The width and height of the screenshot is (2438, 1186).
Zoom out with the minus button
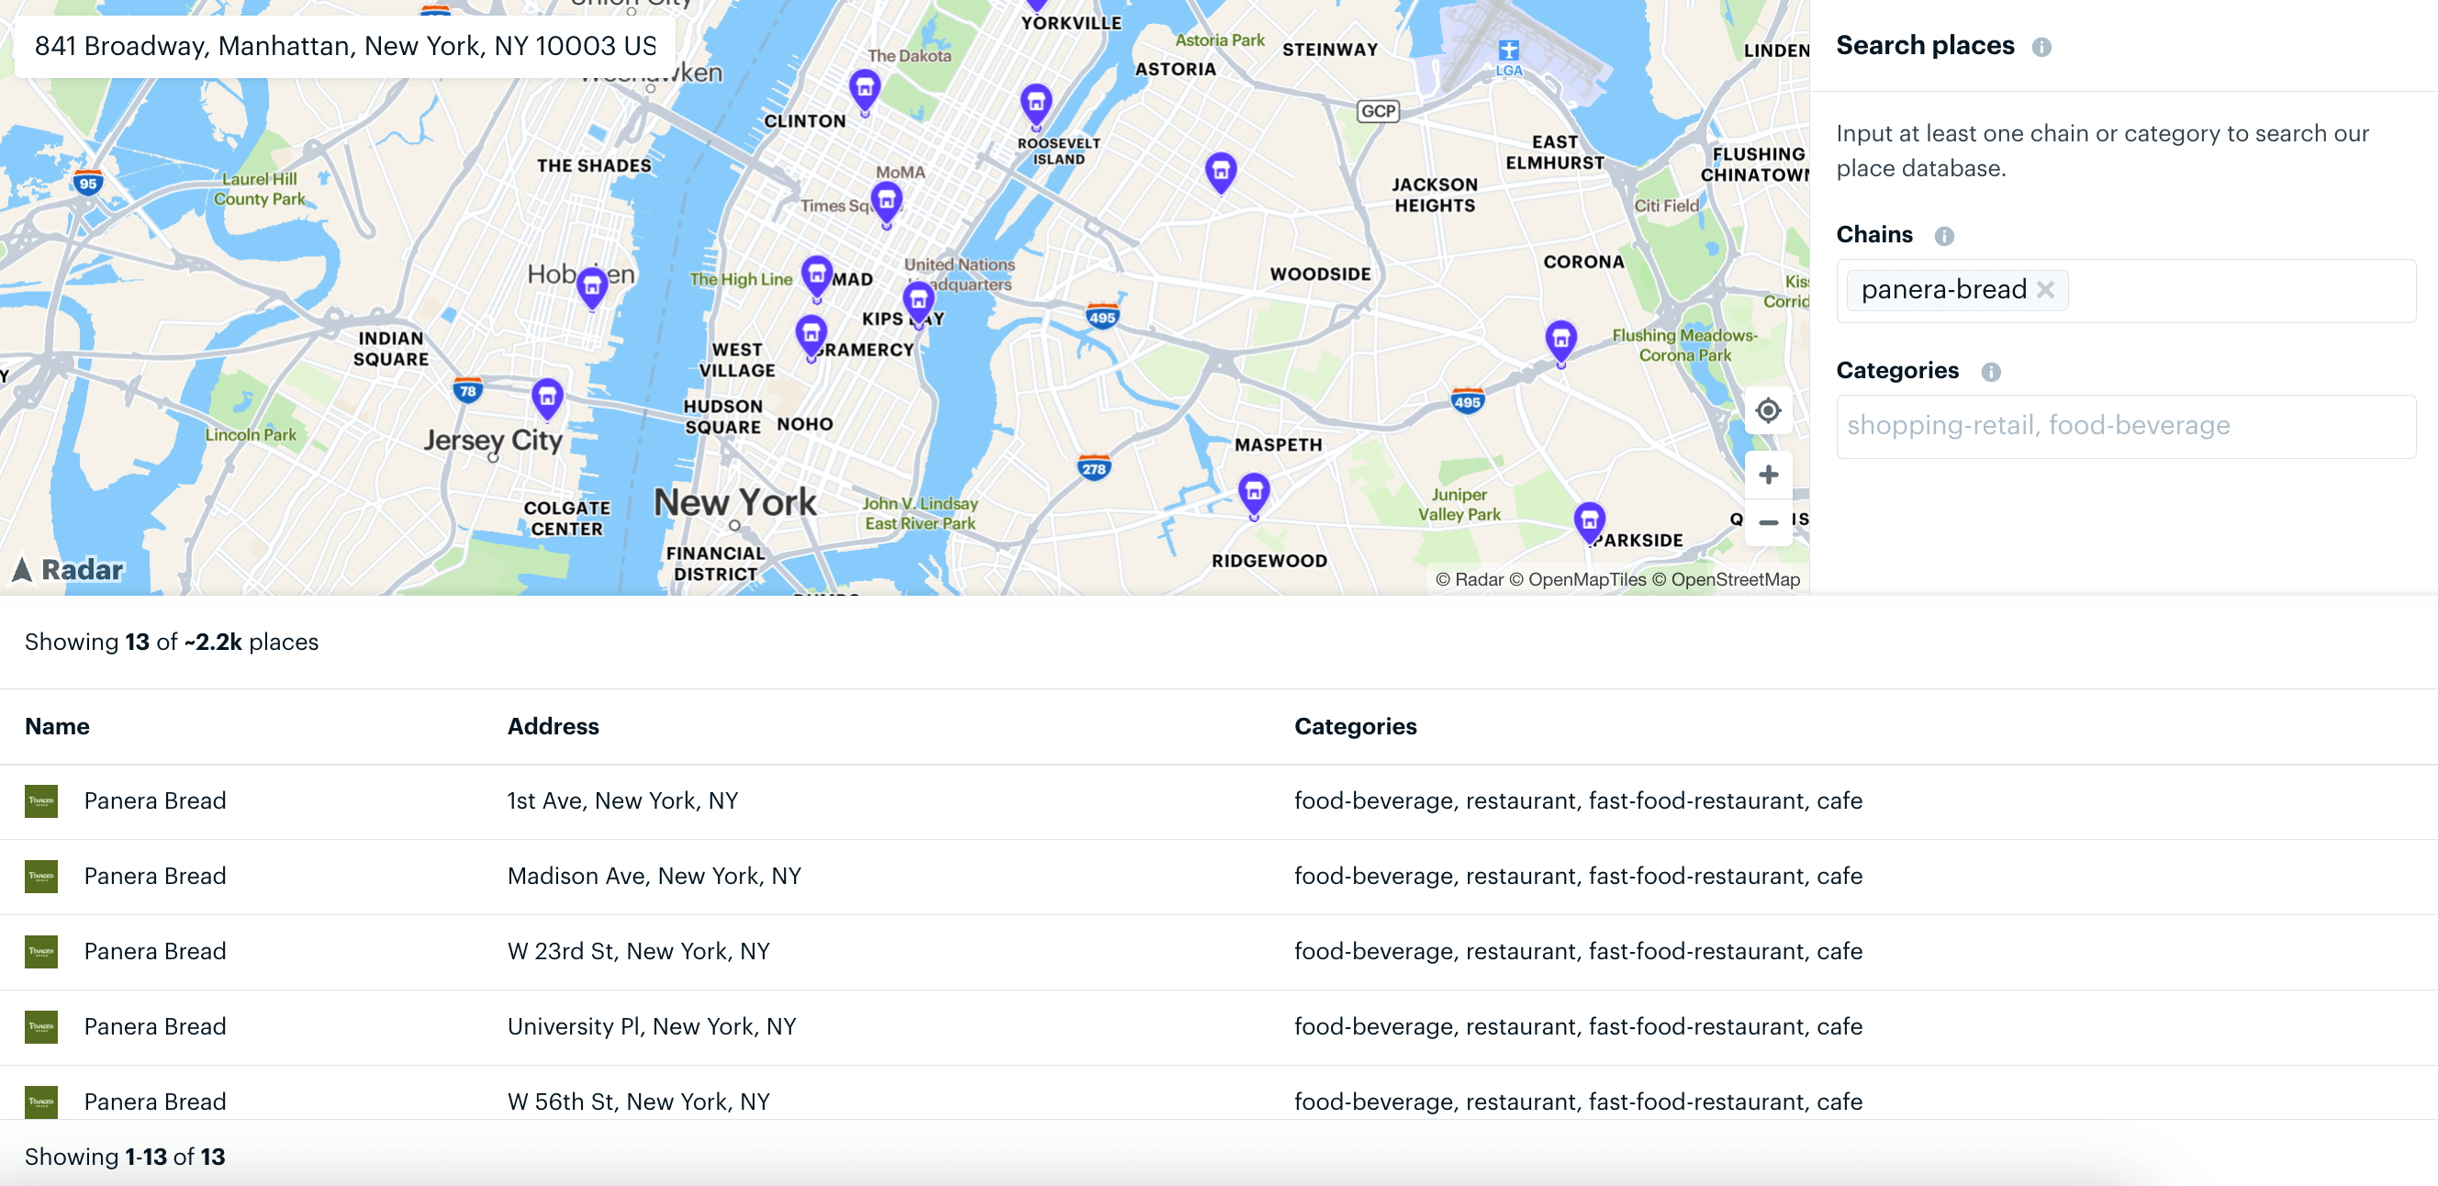1767,521
